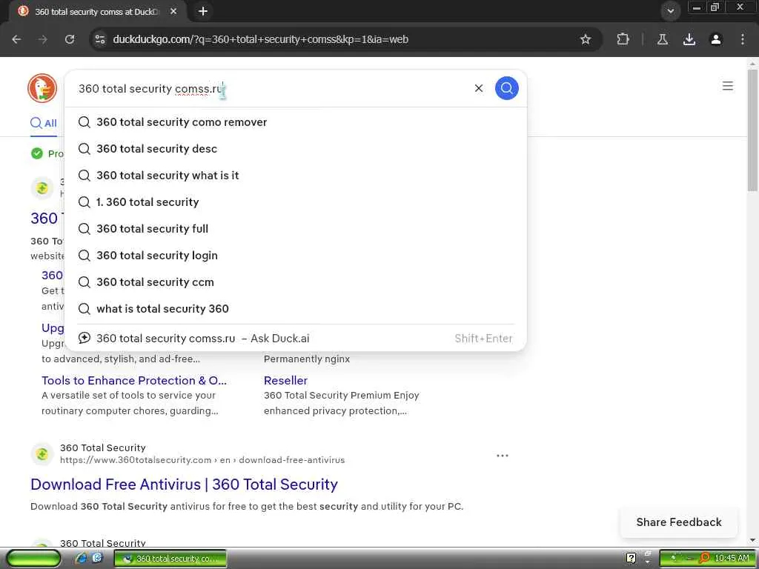This screenshot has width=759, height=569.
Task: Click the blue search magnifier button
Action: pos(506,88)
